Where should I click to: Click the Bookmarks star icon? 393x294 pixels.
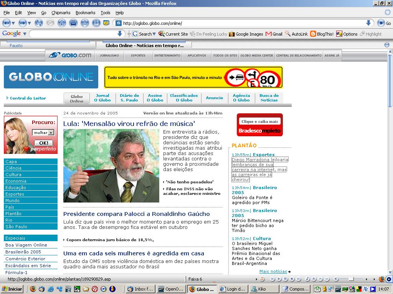85,23
